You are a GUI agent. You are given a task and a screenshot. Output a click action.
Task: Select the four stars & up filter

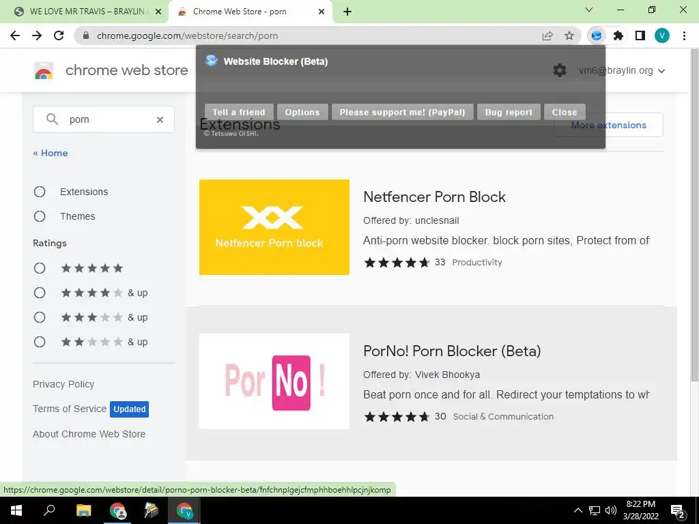[x=40, y=293]
